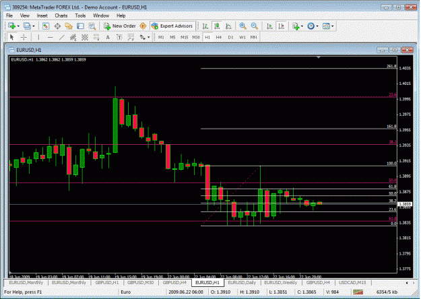Screen dimensions: 421x299
Task: Toggle Chart Shift option
Action: tap(281, 26)
